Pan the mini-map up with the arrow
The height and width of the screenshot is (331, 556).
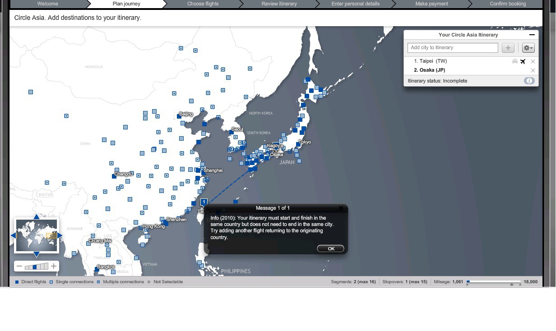37,217
